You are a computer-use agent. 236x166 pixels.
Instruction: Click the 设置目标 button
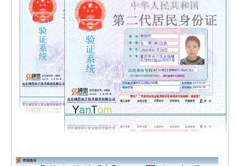[x=159, y=101]
